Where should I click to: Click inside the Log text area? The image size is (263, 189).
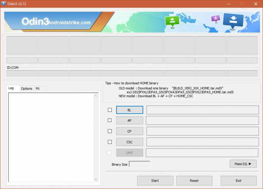51,137
